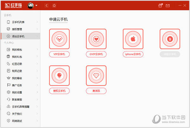Click the bean icon beside 红豆记录

click(8, 64)
